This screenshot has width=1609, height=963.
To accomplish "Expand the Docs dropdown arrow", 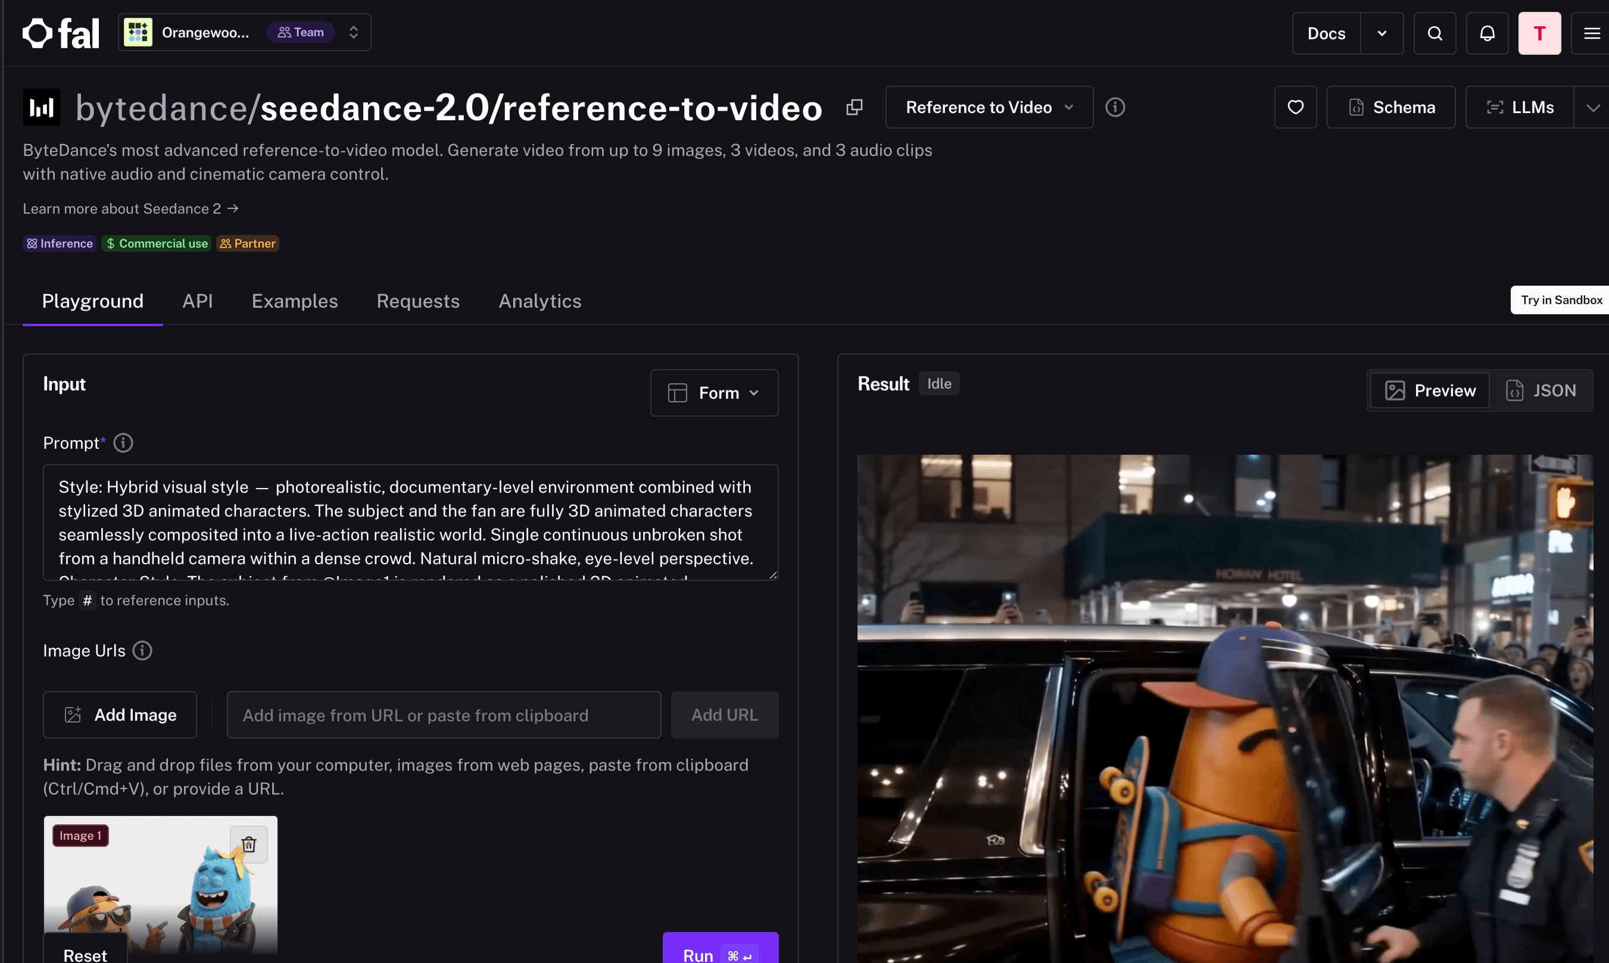I will point(1382,33).
